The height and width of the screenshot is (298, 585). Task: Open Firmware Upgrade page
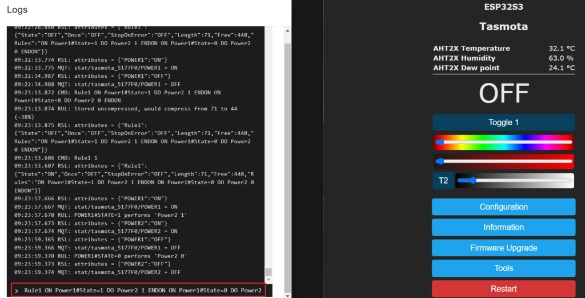click(x=503, y=248)
